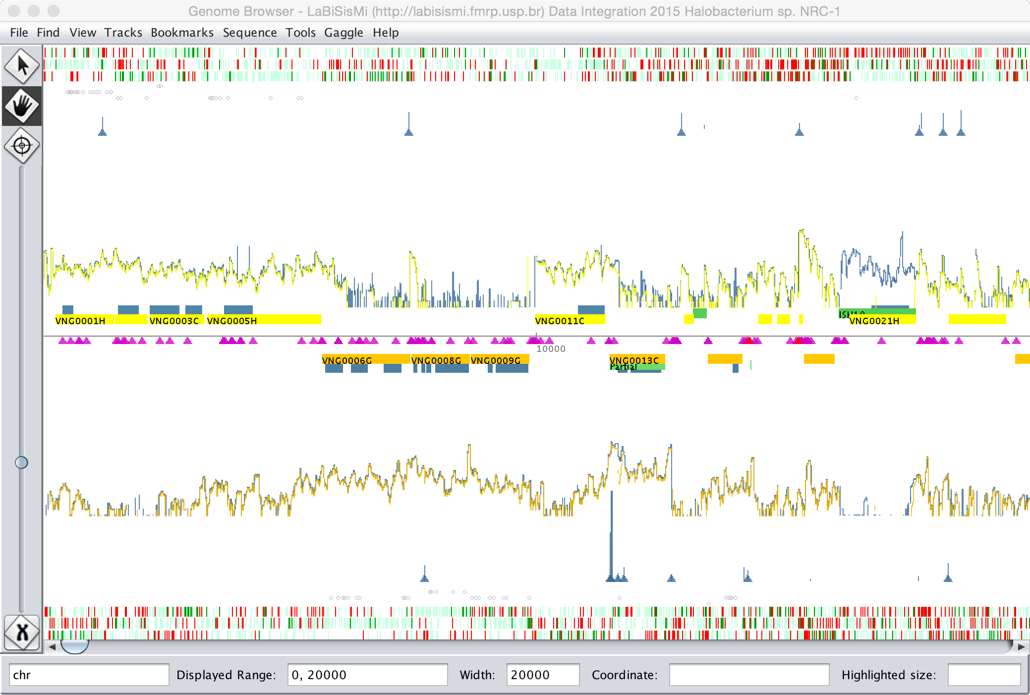Select gene VNG0011C
Image resolution: width=1030 pixels, height=695 pixels.
[x=570, y=320]
